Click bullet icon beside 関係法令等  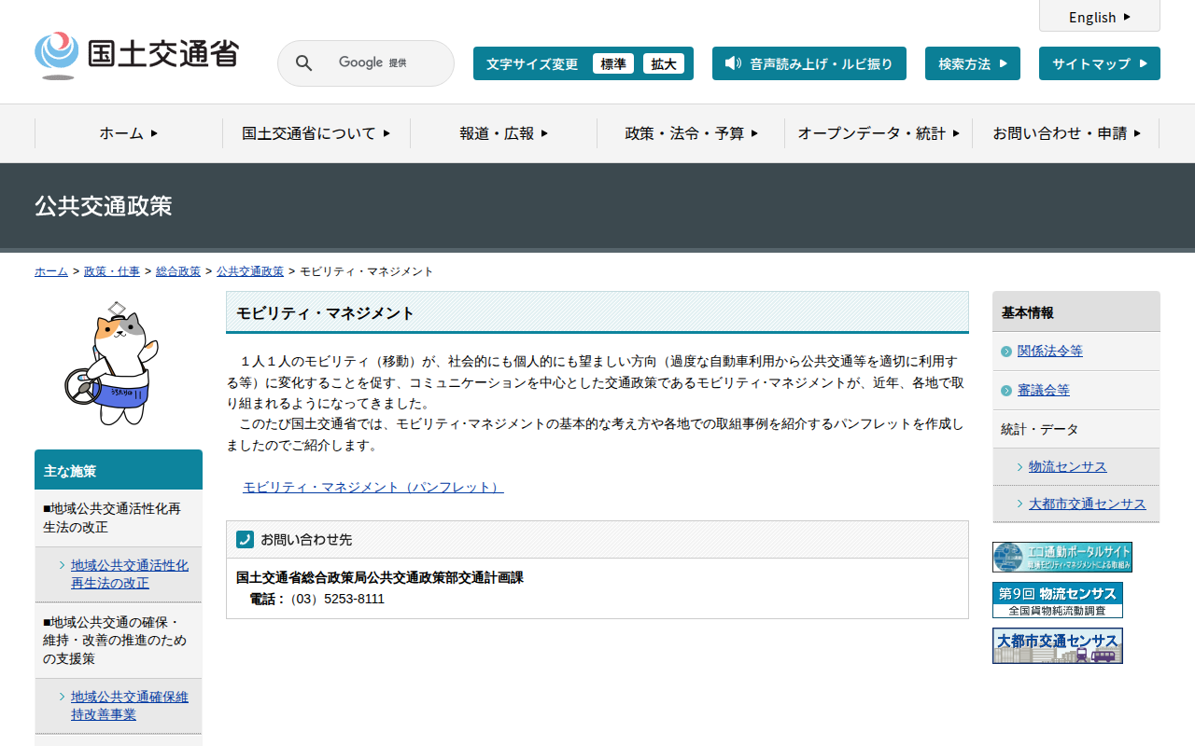click(1005, 352)
